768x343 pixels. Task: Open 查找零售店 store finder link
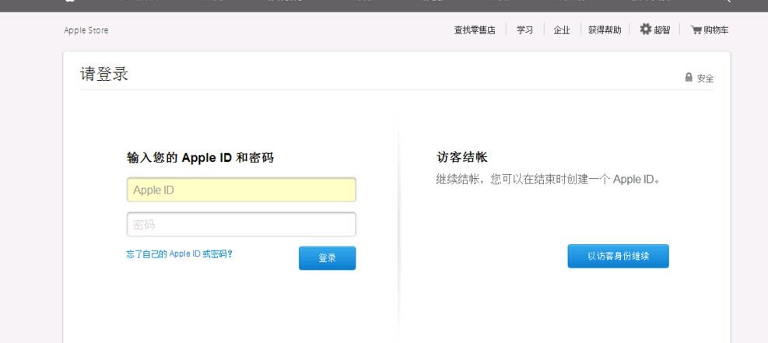pos(474,30)
